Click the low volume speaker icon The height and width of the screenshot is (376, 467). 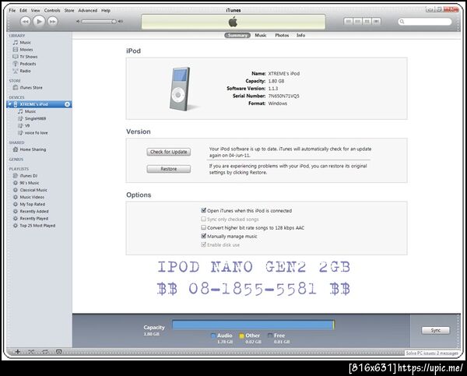(x=78, y=22)
